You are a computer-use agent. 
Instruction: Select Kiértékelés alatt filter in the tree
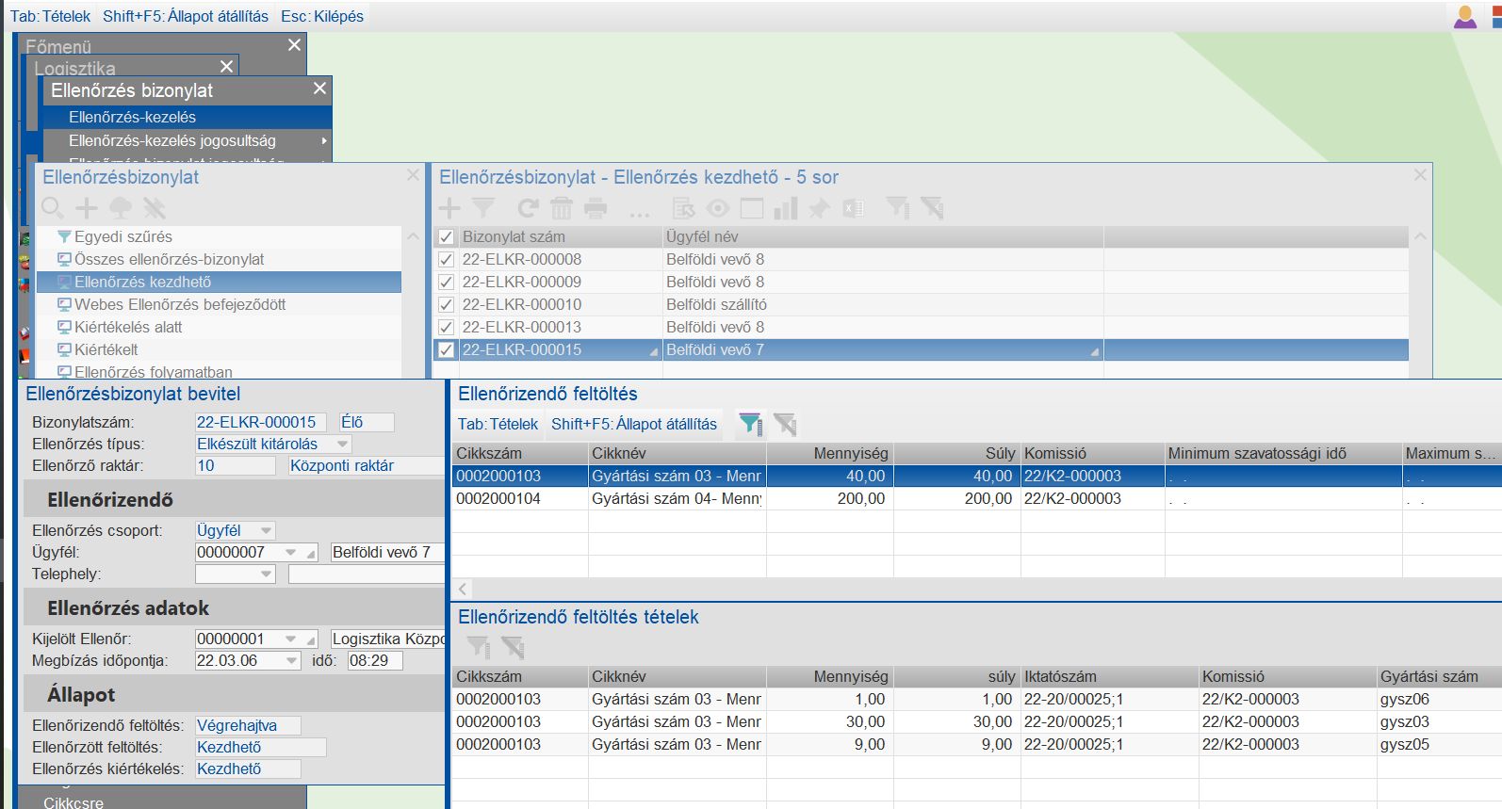pyautogui.click(x=128, y=327)
